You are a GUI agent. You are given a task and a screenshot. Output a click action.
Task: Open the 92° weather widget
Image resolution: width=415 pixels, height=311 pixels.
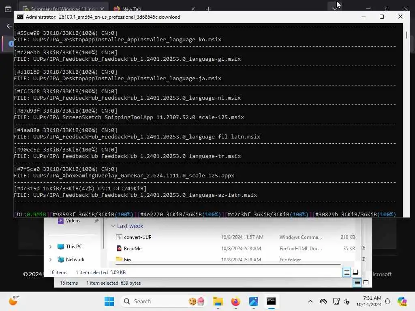click(x=14, y=301)
